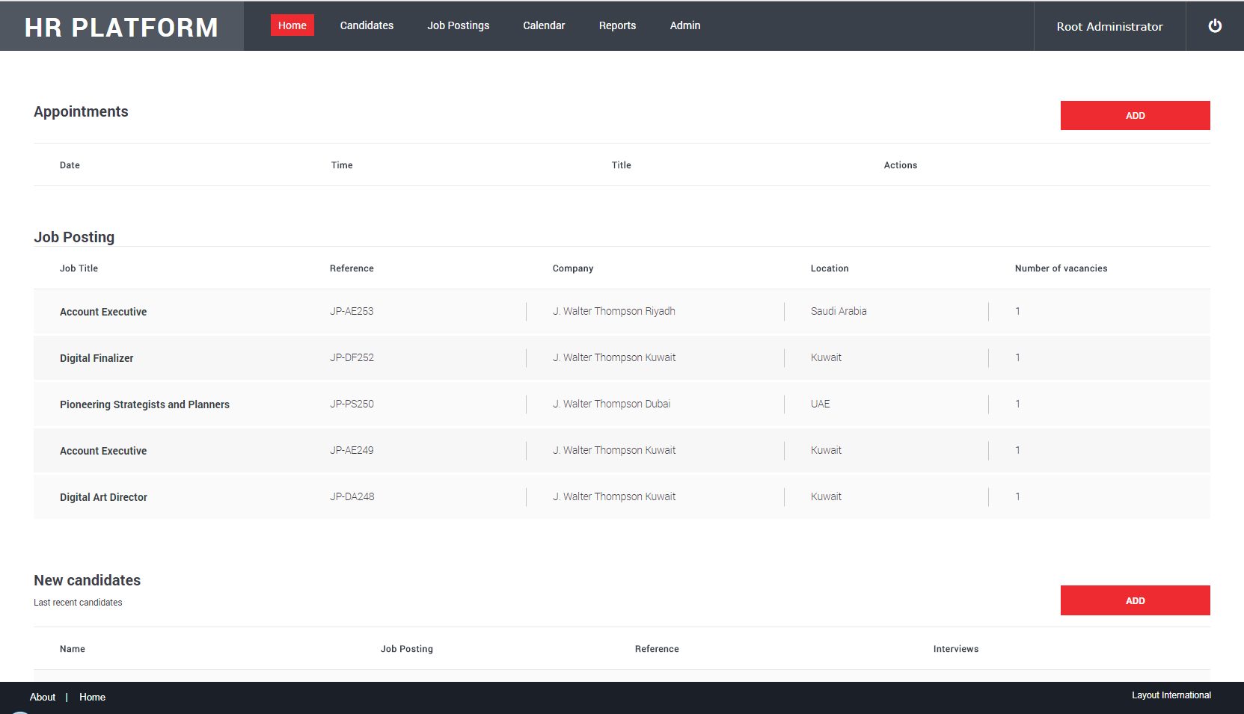Open the Admin menu item
The width and height of the screenshot is (1244, 714).
(685, 25)
